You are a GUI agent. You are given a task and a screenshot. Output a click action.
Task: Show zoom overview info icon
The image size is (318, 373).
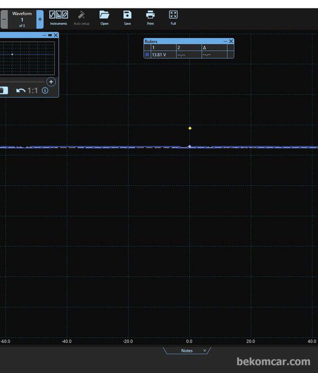(x=45, y=91)
